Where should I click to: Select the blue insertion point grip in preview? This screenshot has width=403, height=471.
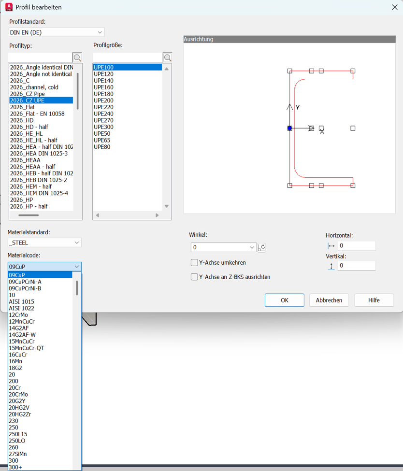pos(289,128)
